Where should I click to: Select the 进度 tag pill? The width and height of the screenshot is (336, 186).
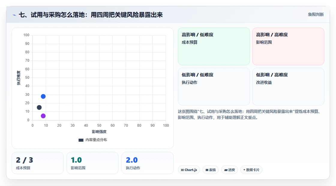[229, 170]
